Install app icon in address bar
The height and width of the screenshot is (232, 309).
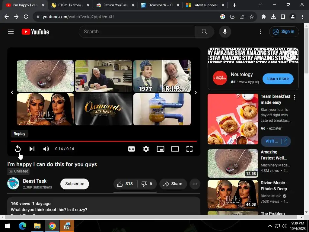(x=232, y=17)
